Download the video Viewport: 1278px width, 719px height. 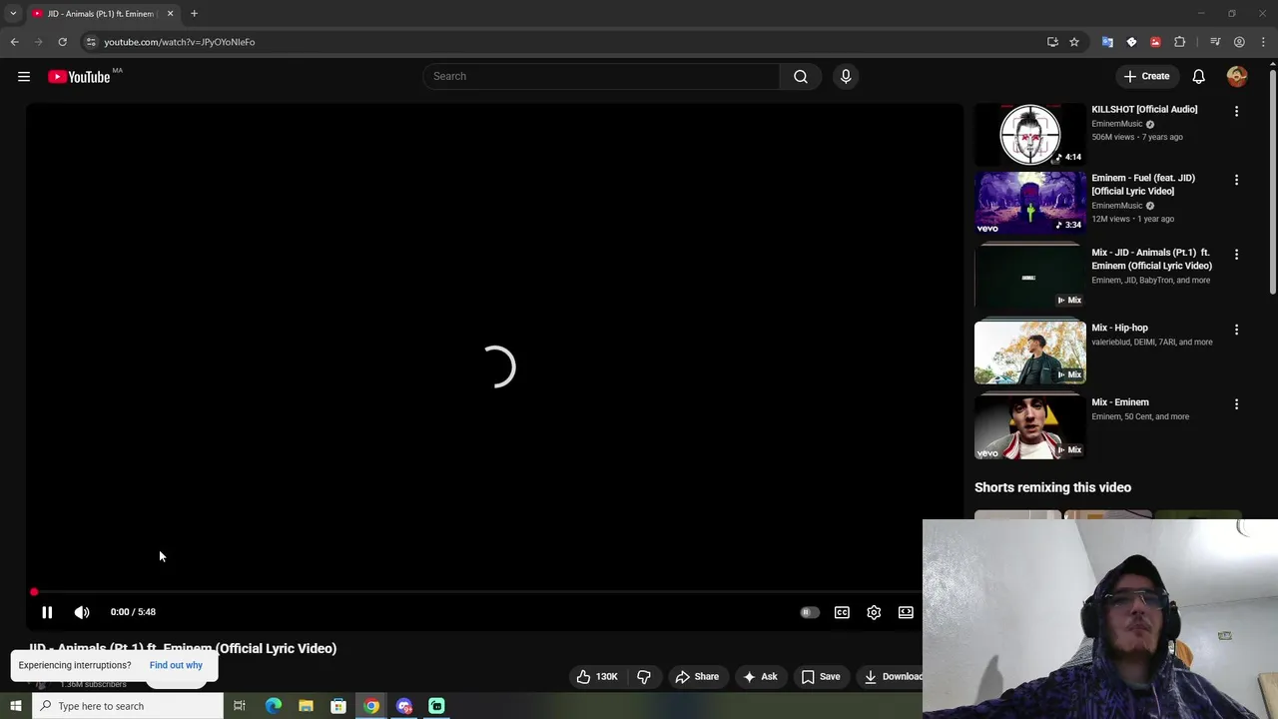[891, 676]
